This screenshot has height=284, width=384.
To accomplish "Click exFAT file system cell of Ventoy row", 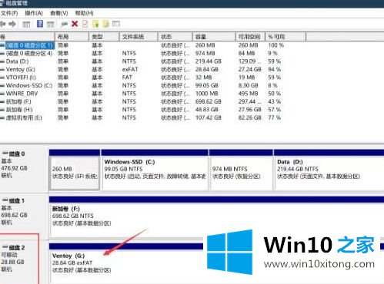I will coord(130,69).
